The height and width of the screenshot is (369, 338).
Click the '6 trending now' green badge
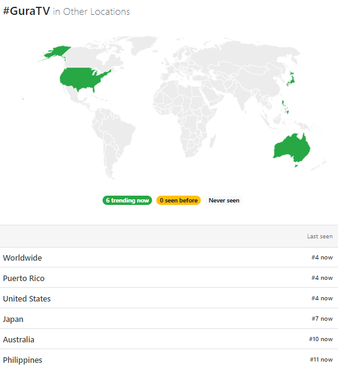click(127, 200)
